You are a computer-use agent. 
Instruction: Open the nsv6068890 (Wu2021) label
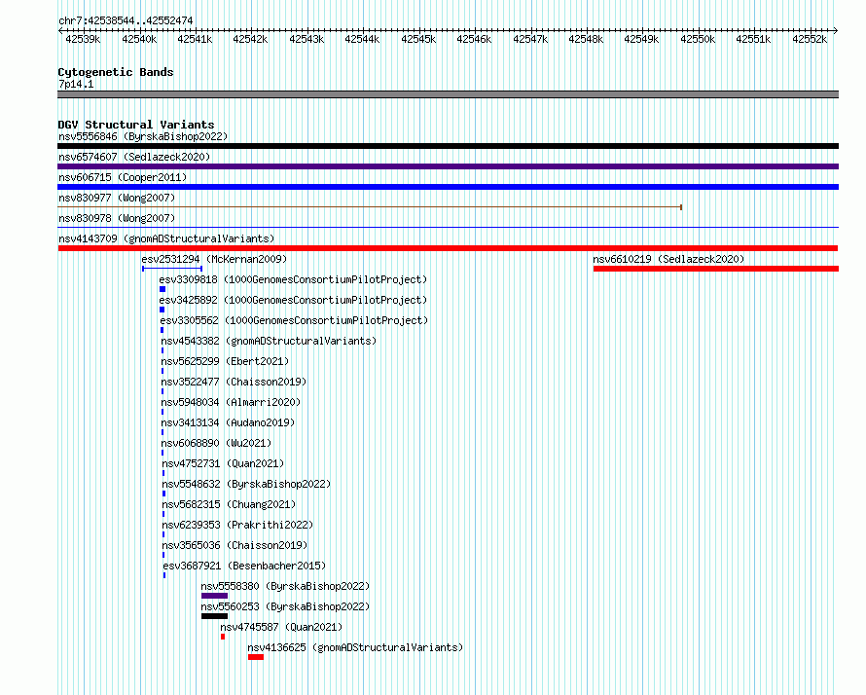216,443
